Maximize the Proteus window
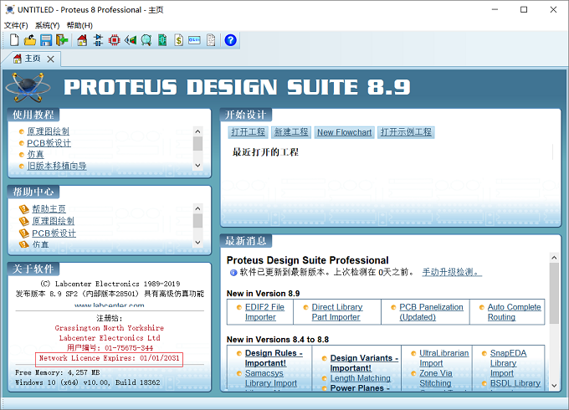 click(x=524, y=10)
